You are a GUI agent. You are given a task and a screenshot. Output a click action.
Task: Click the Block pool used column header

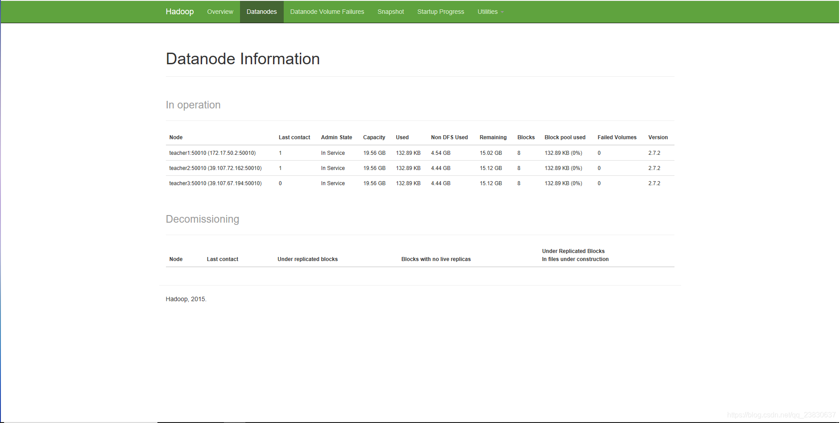pyautogui.click(x=565, y=137)
